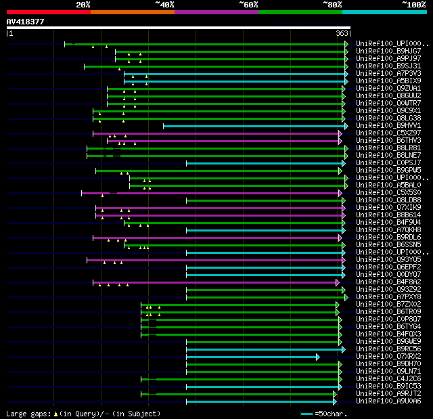The width and height of the screenshot is (433, 419).
Task: Choose the UniRef100_Q8GUU2 entry
Action: pyautogui.click(x=388, y=96)
